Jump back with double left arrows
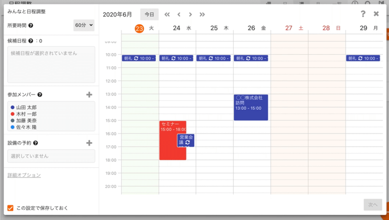The height and width of the screenshot is (220, 389). point(167,14)
